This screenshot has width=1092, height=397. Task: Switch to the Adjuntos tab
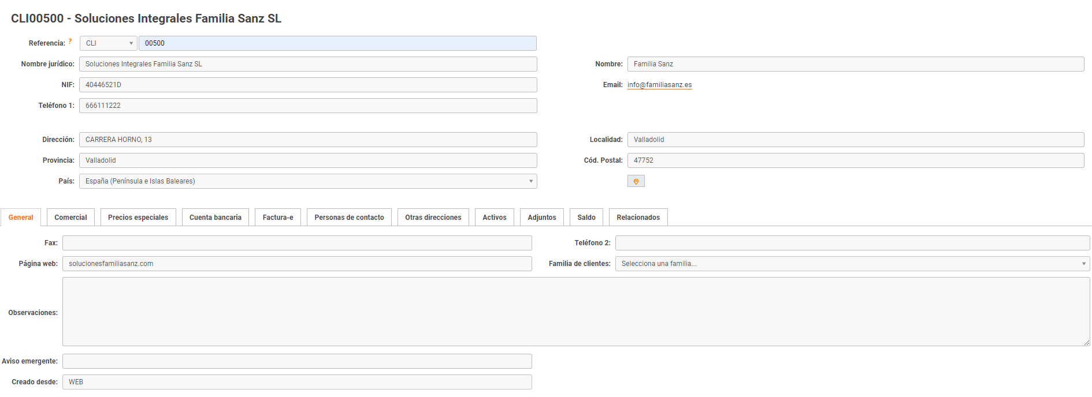541,218
